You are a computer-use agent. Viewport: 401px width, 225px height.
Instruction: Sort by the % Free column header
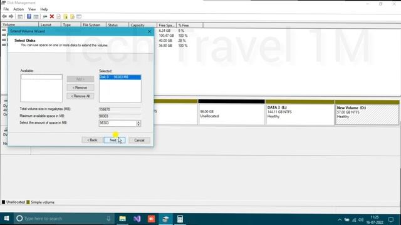tap(190, 25)
